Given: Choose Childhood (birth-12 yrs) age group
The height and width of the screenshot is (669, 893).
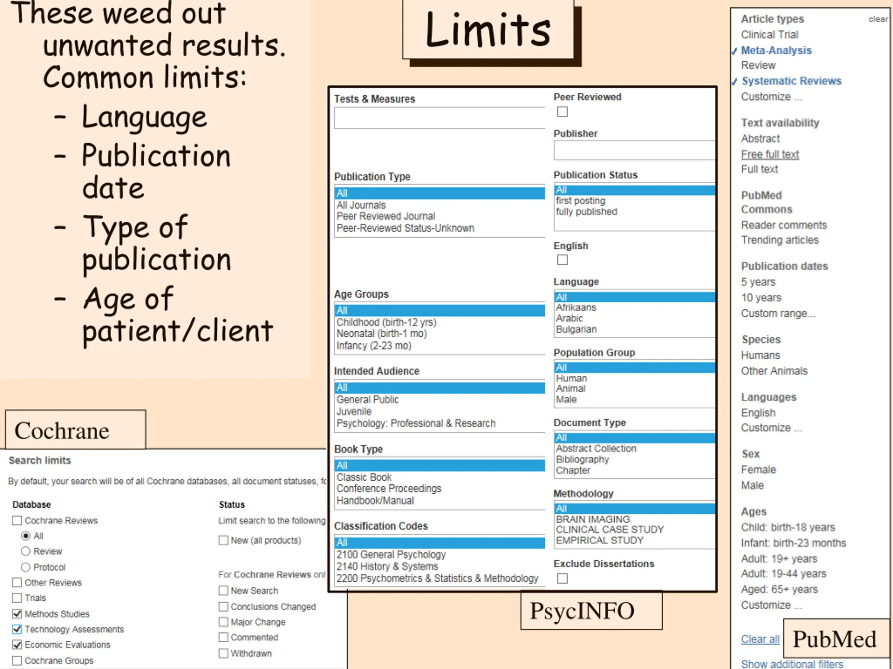Looking at the screenshot, I should coord(387,323).
